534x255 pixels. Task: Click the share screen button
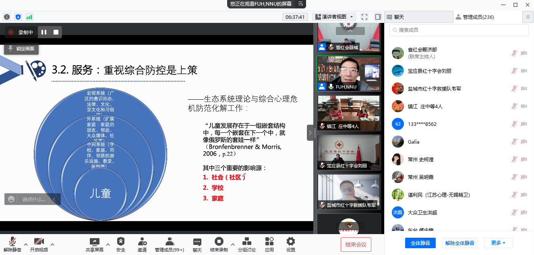pos(94,245)
